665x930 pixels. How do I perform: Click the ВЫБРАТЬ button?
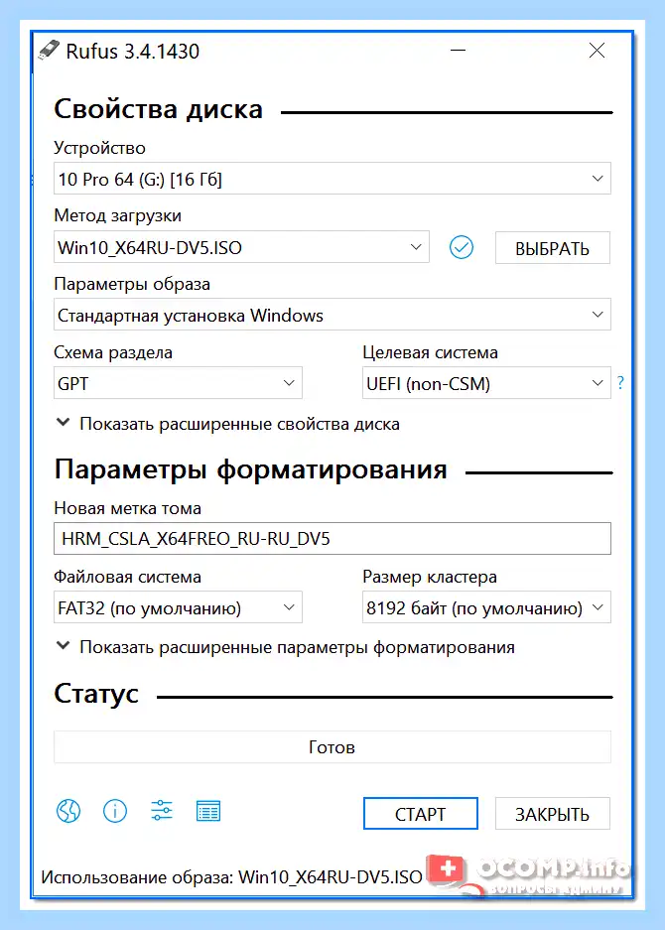point(552,248)
